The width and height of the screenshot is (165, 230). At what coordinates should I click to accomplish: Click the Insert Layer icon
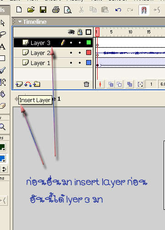[x=19, y=84]
